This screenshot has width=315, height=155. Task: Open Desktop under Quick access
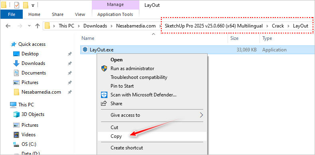(x=30, y=54)
